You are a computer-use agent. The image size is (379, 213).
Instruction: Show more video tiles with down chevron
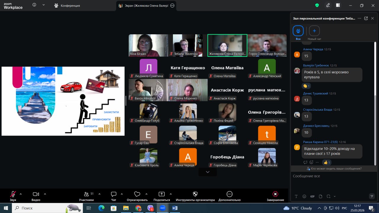click(208, 172)
